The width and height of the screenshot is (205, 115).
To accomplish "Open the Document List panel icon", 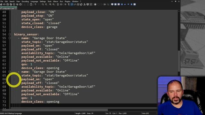I will pyautogui.click(x=81, y=4).
